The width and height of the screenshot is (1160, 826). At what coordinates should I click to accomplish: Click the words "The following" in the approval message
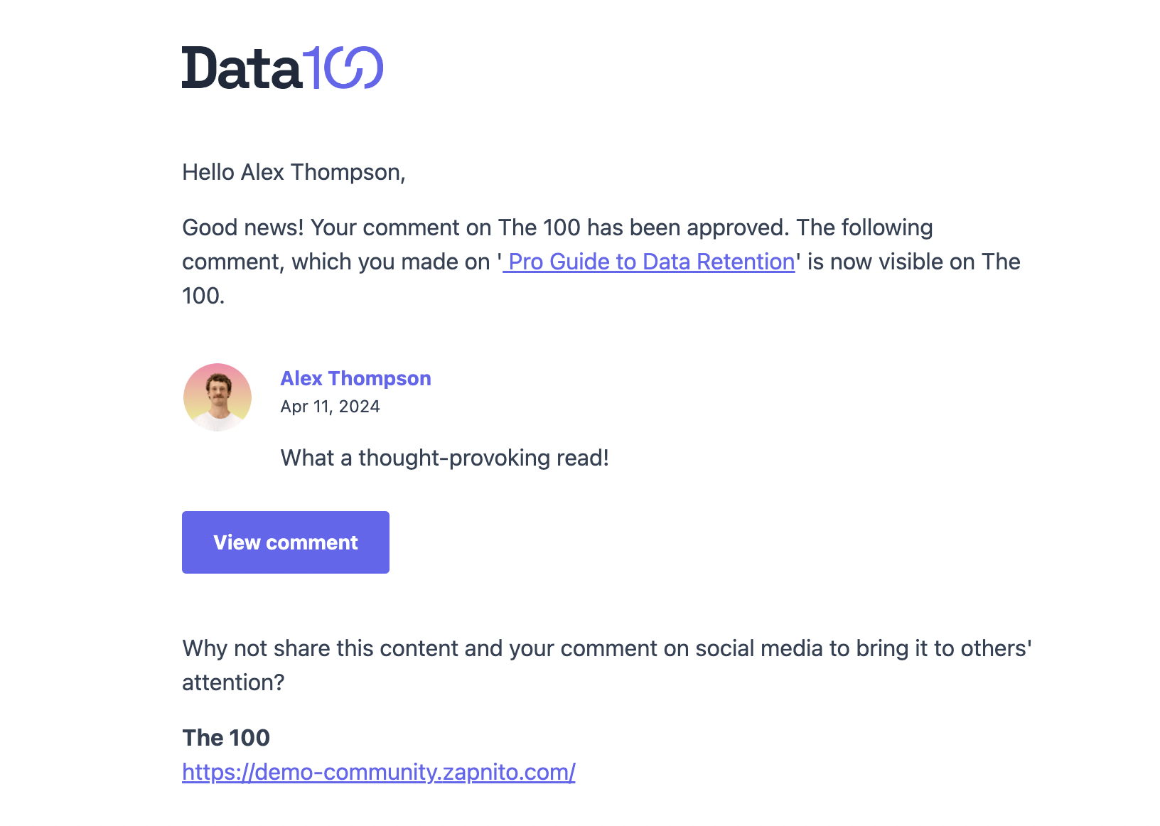[x=864, y=227]
